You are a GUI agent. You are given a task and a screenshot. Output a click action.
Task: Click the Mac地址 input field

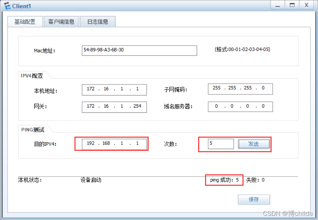click(139, 51)
